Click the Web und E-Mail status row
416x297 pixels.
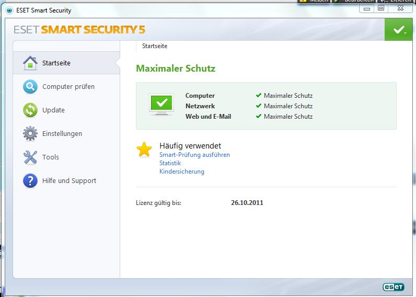coord(249,117)
